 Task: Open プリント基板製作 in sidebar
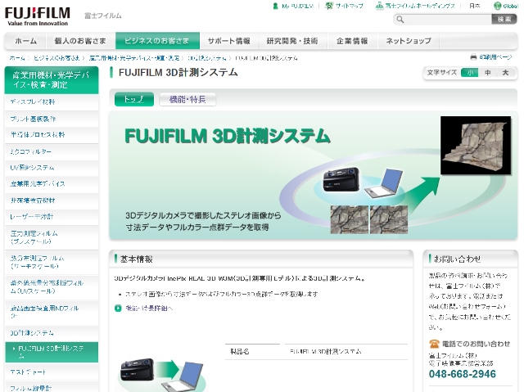[x=52, y=119]
